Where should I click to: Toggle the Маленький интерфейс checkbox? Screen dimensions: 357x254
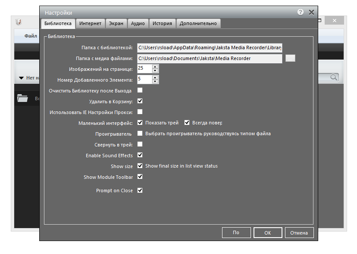tap(140, 123)
